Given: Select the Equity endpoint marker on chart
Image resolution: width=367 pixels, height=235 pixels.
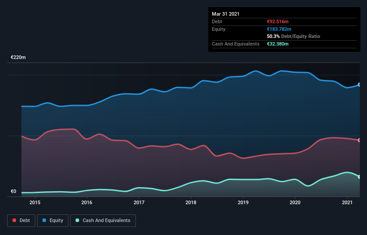Looking at the screenshot, I should coord(359,84).
